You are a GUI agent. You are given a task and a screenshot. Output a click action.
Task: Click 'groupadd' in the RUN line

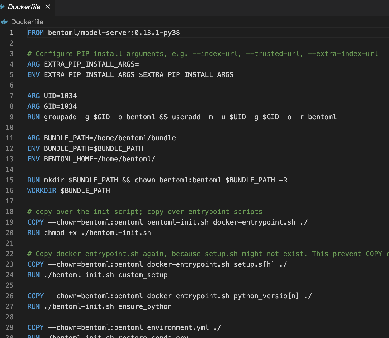click(x=60, y=117)
